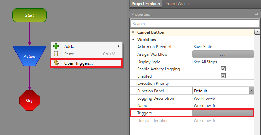Click the lightning Open Triggers icon
Viewport: 261px width, 135px height.
[56, 63]
